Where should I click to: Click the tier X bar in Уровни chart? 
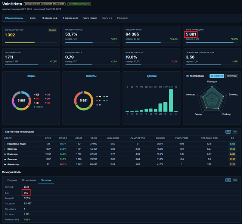171,100
